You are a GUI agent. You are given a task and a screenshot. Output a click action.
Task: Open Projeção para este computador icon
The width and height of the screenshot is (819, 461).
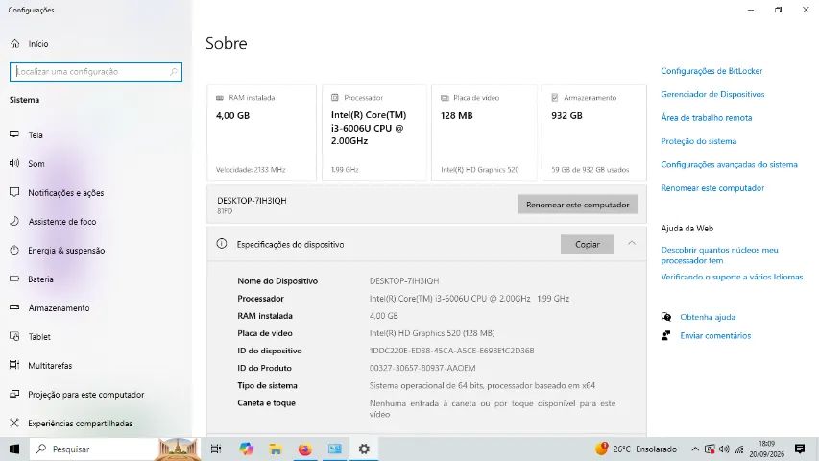click(14, 394)
